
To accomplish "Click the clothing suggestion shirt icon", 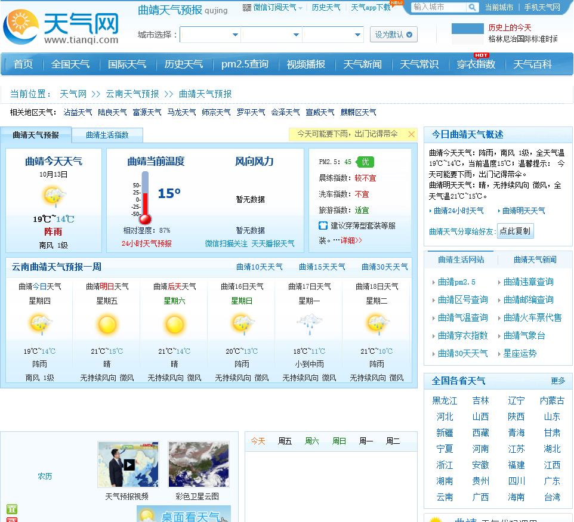I will pyautogui.click(x=323, y=226).
